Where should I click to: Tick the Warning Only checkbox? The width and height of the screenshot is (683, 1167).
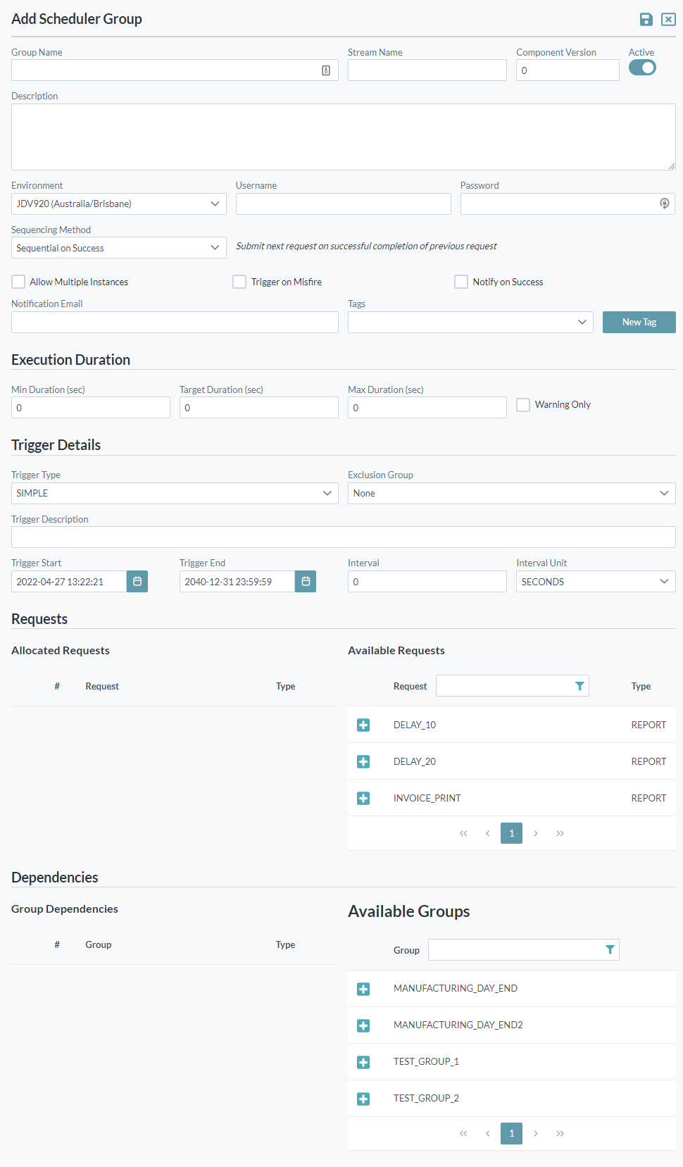523,405
